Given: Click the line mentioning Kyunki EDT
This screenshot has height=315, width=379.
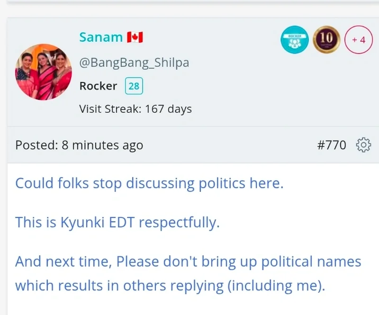Looking at the screenshot, I should pyautogui.click(x=117, y=222).
